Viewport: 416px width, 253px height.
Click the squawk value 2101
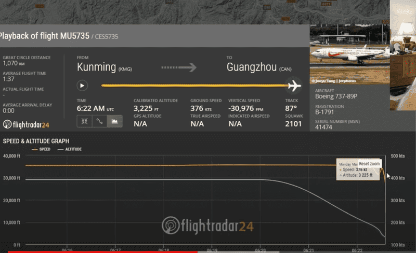pos(293,124)
